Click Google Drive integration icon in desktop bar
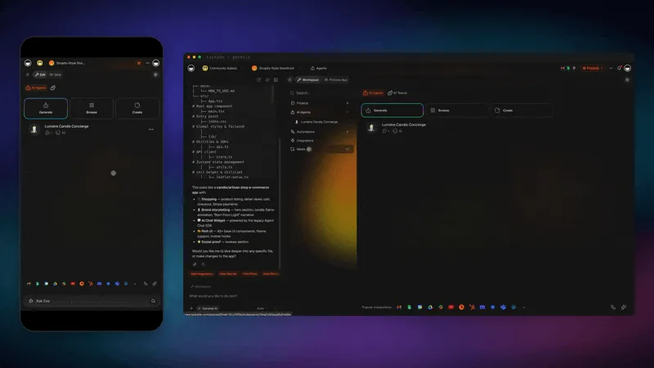 430,307
